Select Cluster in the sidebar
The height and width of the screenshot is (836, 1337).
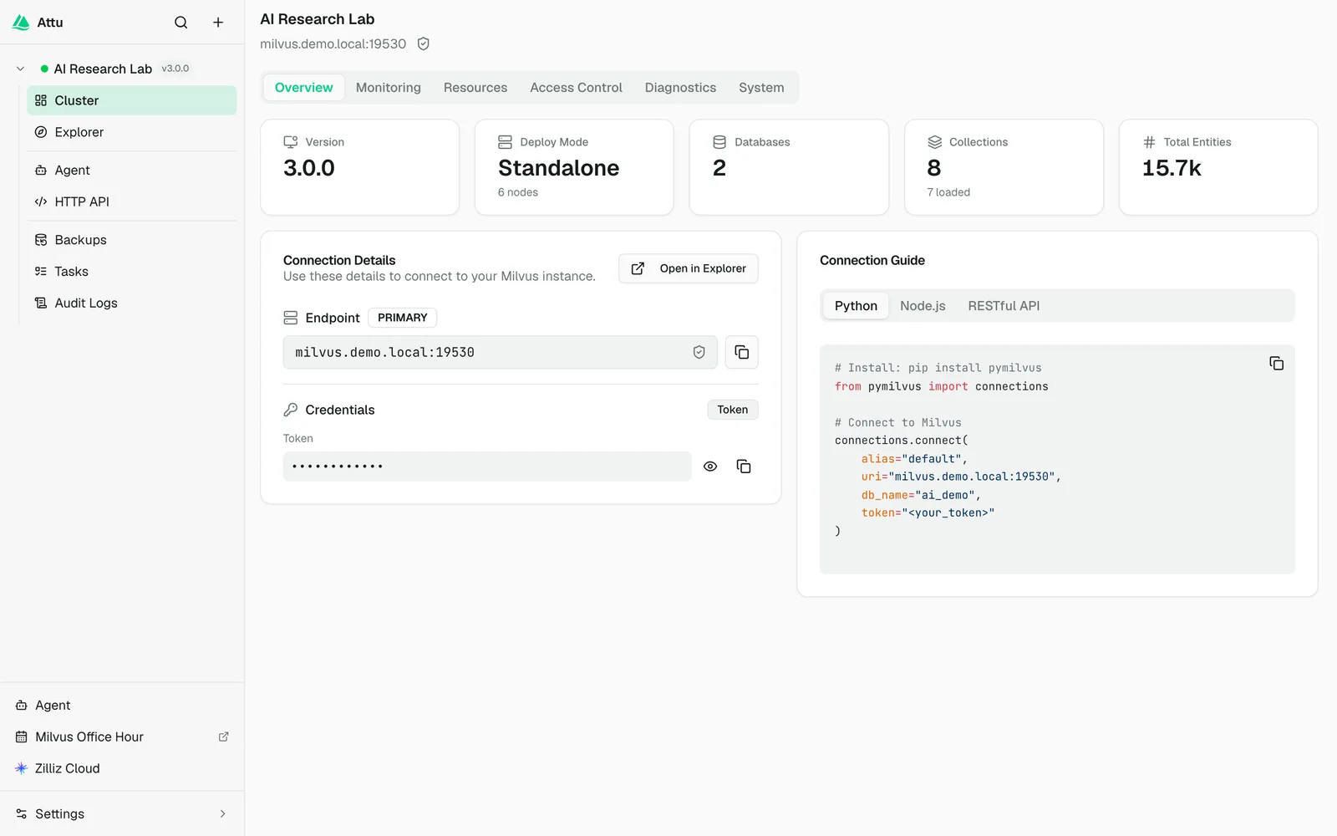[132, 100]
